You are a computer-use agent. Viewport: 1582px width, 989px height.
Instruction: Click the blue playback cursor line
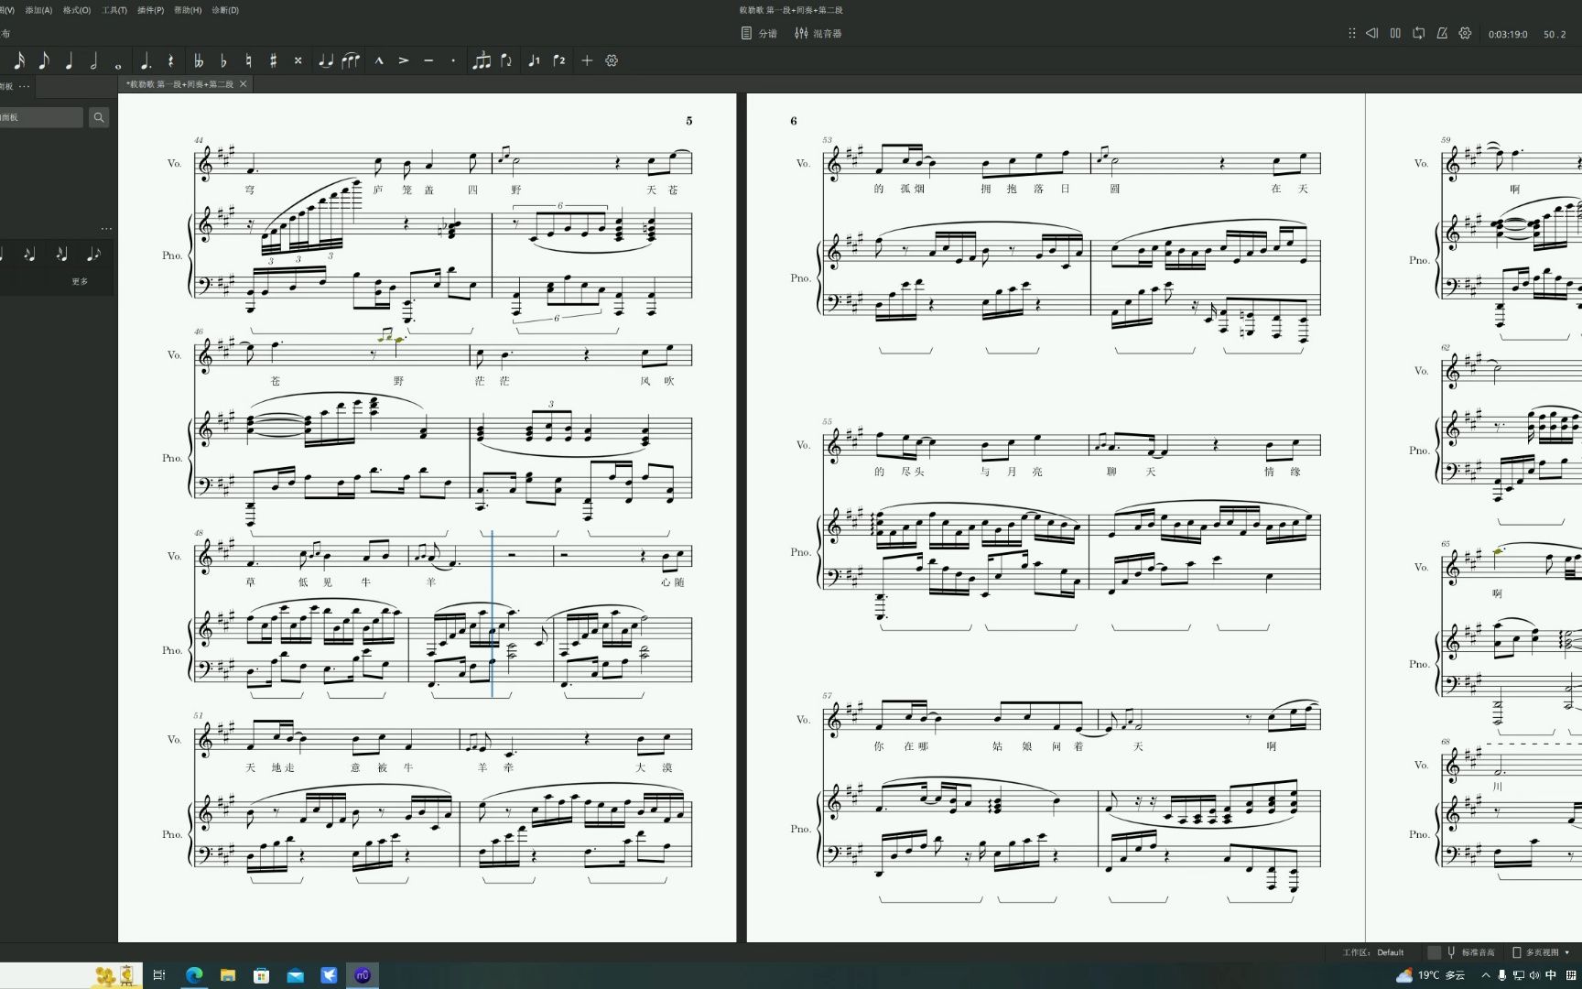click(492, 614)
